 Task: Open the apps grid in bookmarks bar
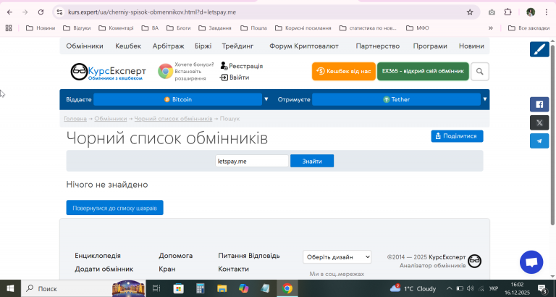click(x=9, y=28)
